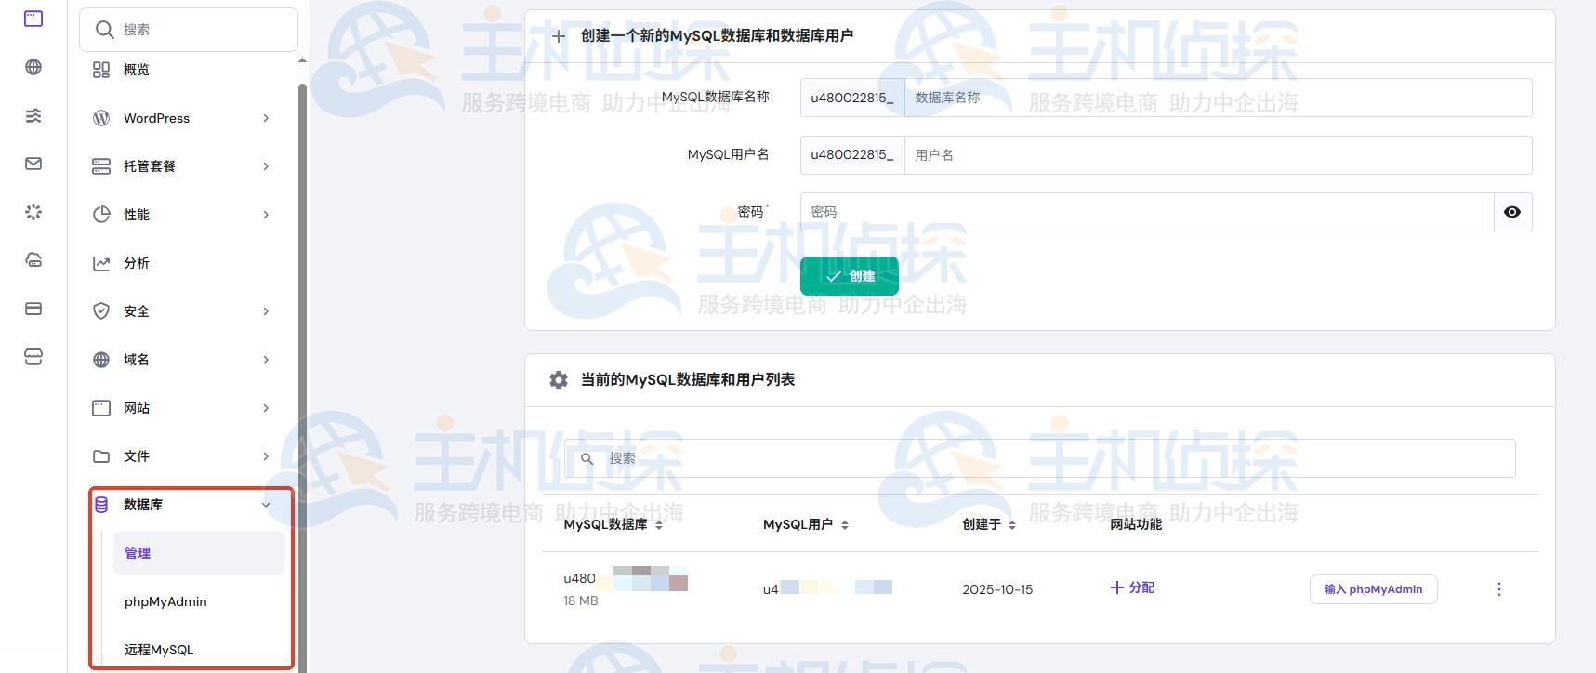Click the 域名 globe icon

(101, 360)
